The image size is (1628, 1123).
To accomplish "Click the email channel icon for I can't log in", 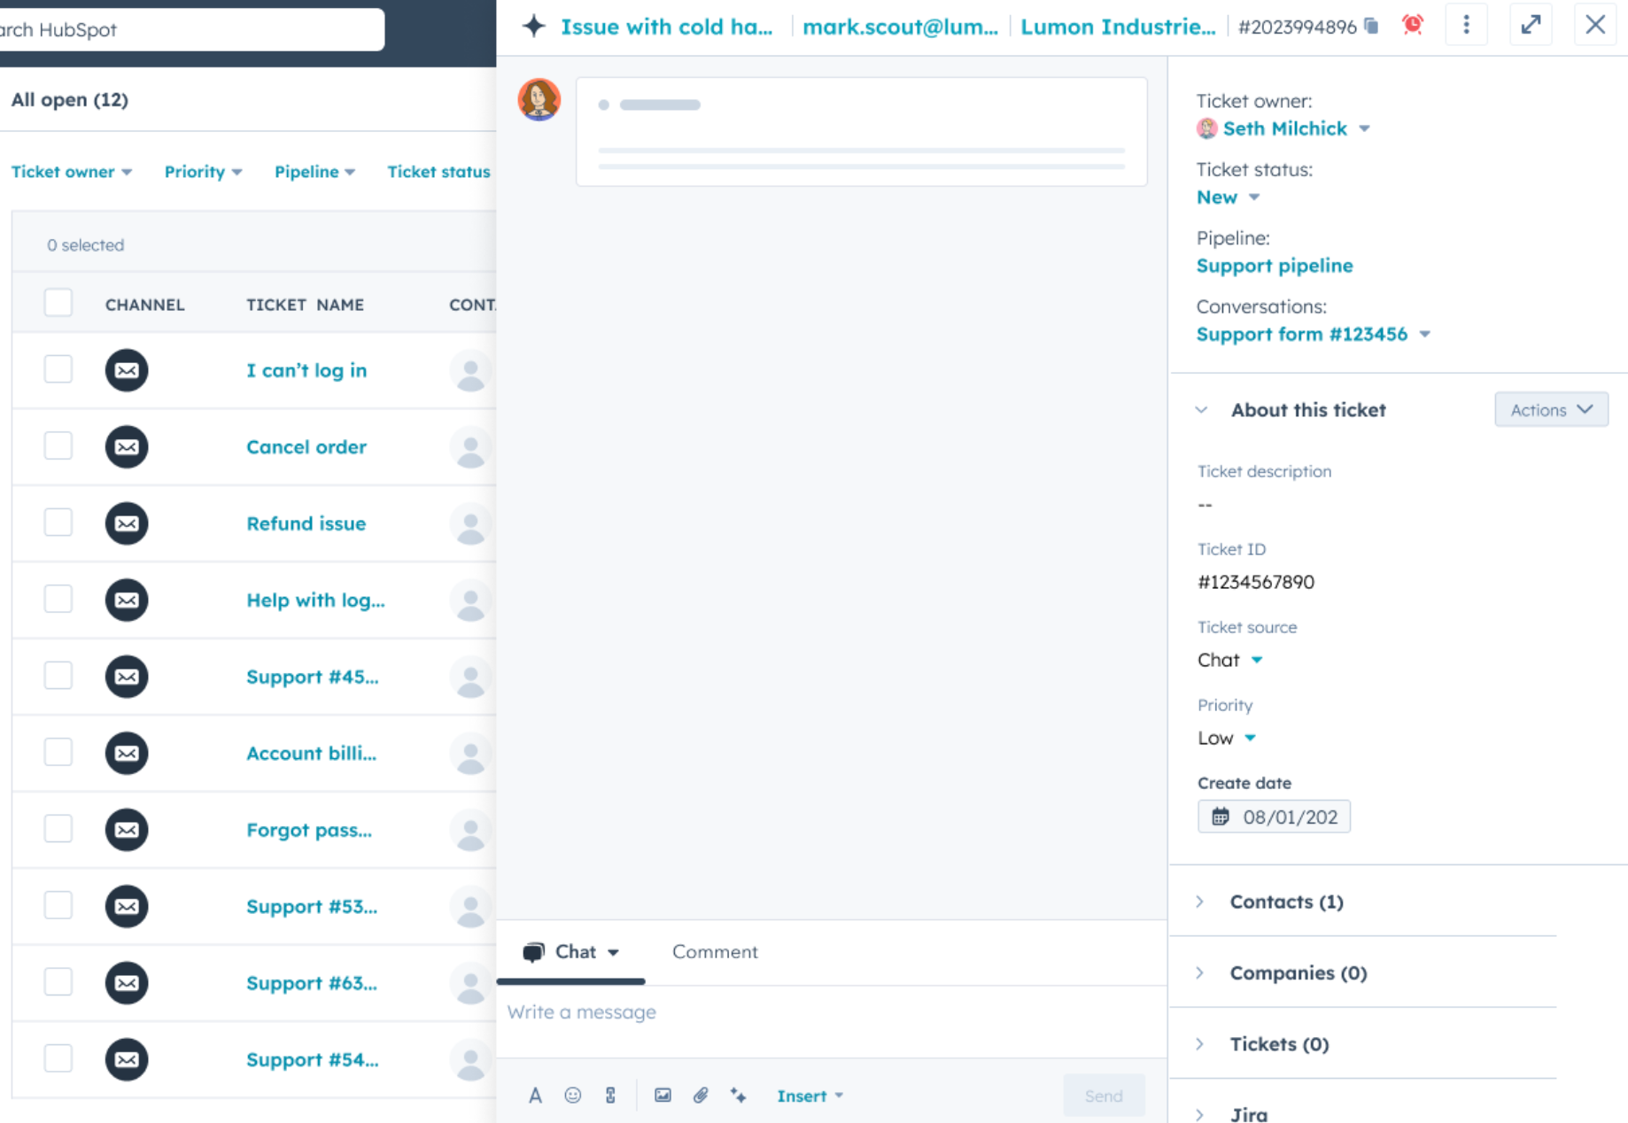I will [x=127, y=370].
